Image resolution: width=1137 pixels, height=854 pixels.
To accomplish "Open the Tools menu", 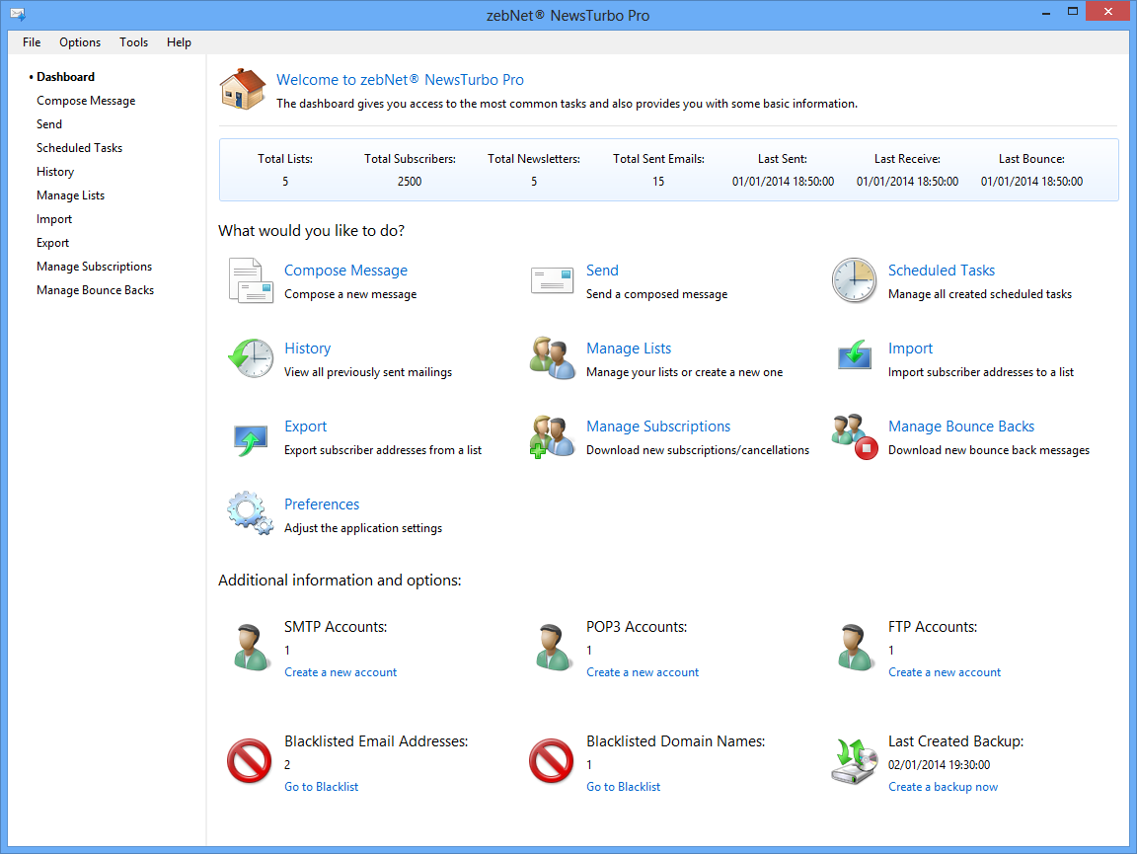I will coord(133,42).
